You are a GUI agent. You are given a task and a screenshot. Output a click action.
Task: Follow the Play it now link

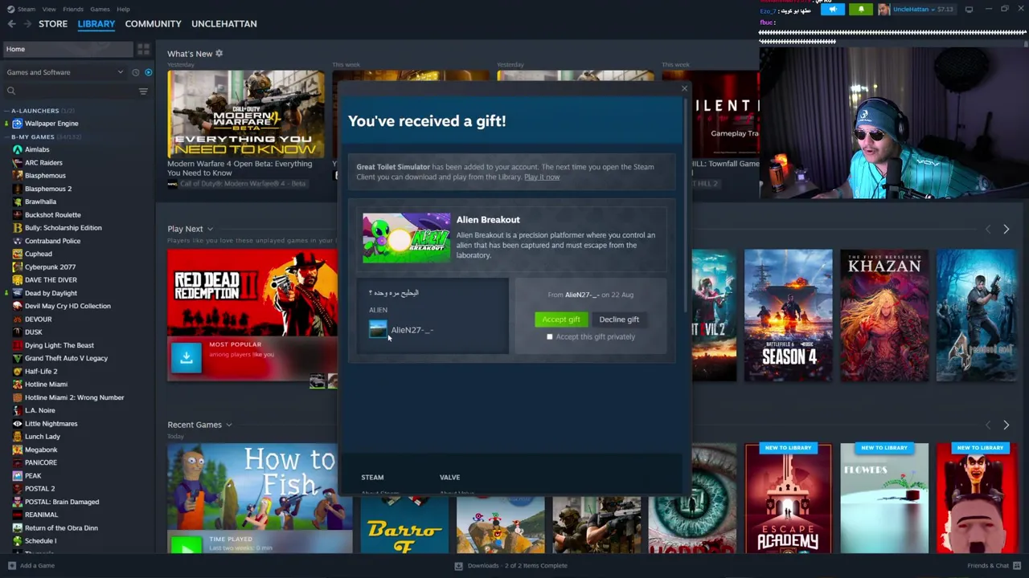click(542, 177)
